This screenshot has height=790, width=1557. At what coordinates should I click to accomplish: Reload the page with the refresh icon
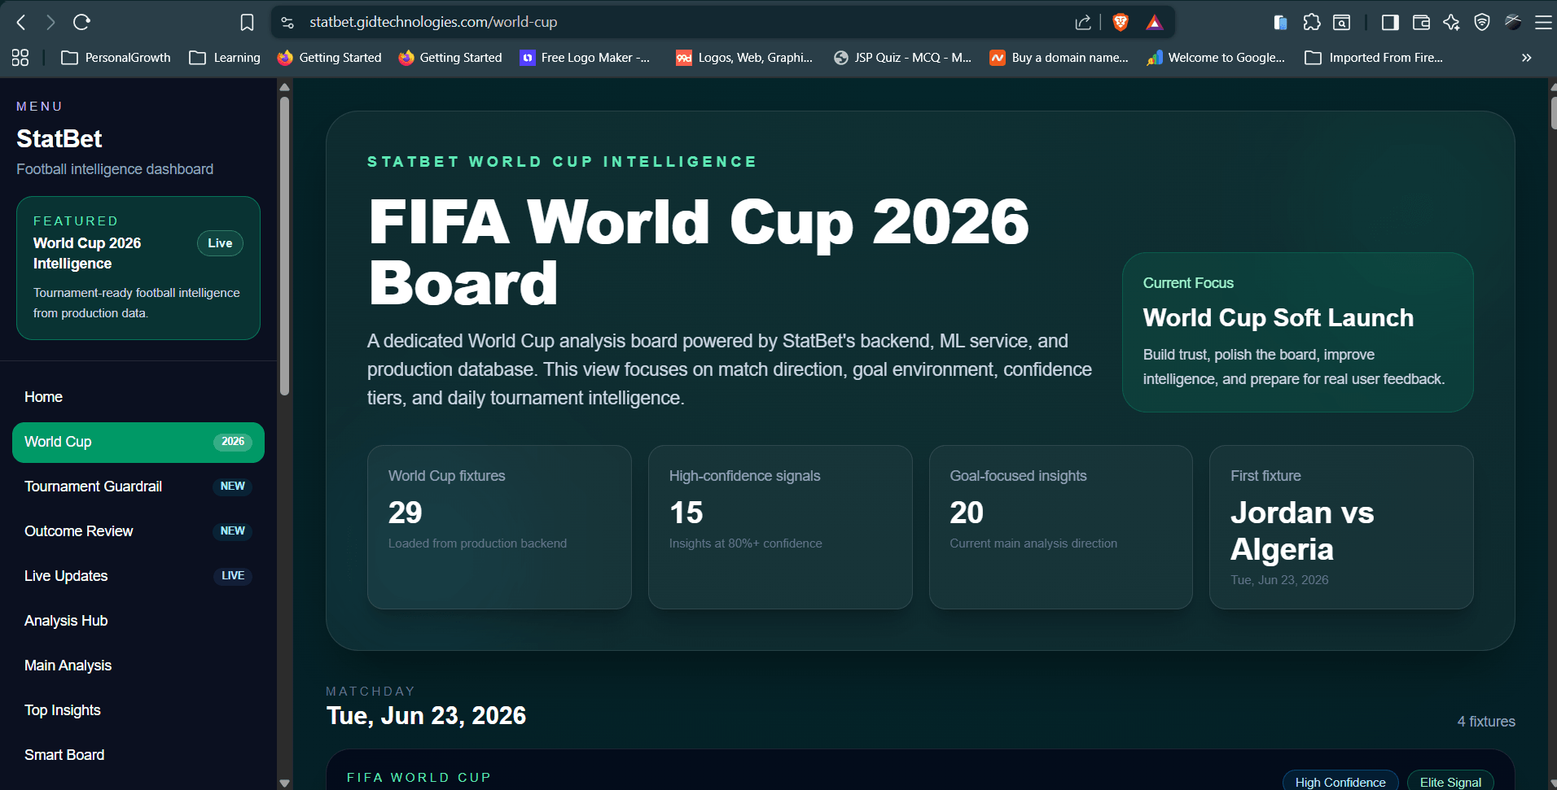(81, 22)
